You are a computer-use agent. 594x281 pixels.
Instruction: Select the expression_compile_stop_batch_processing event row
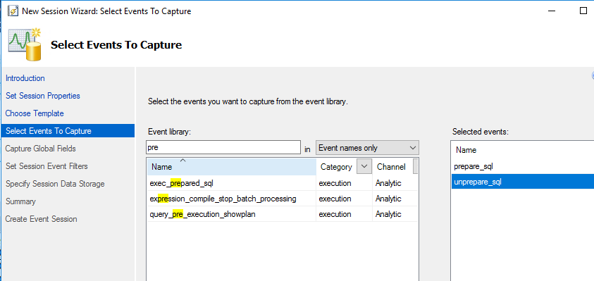click(x=283, y=199)
